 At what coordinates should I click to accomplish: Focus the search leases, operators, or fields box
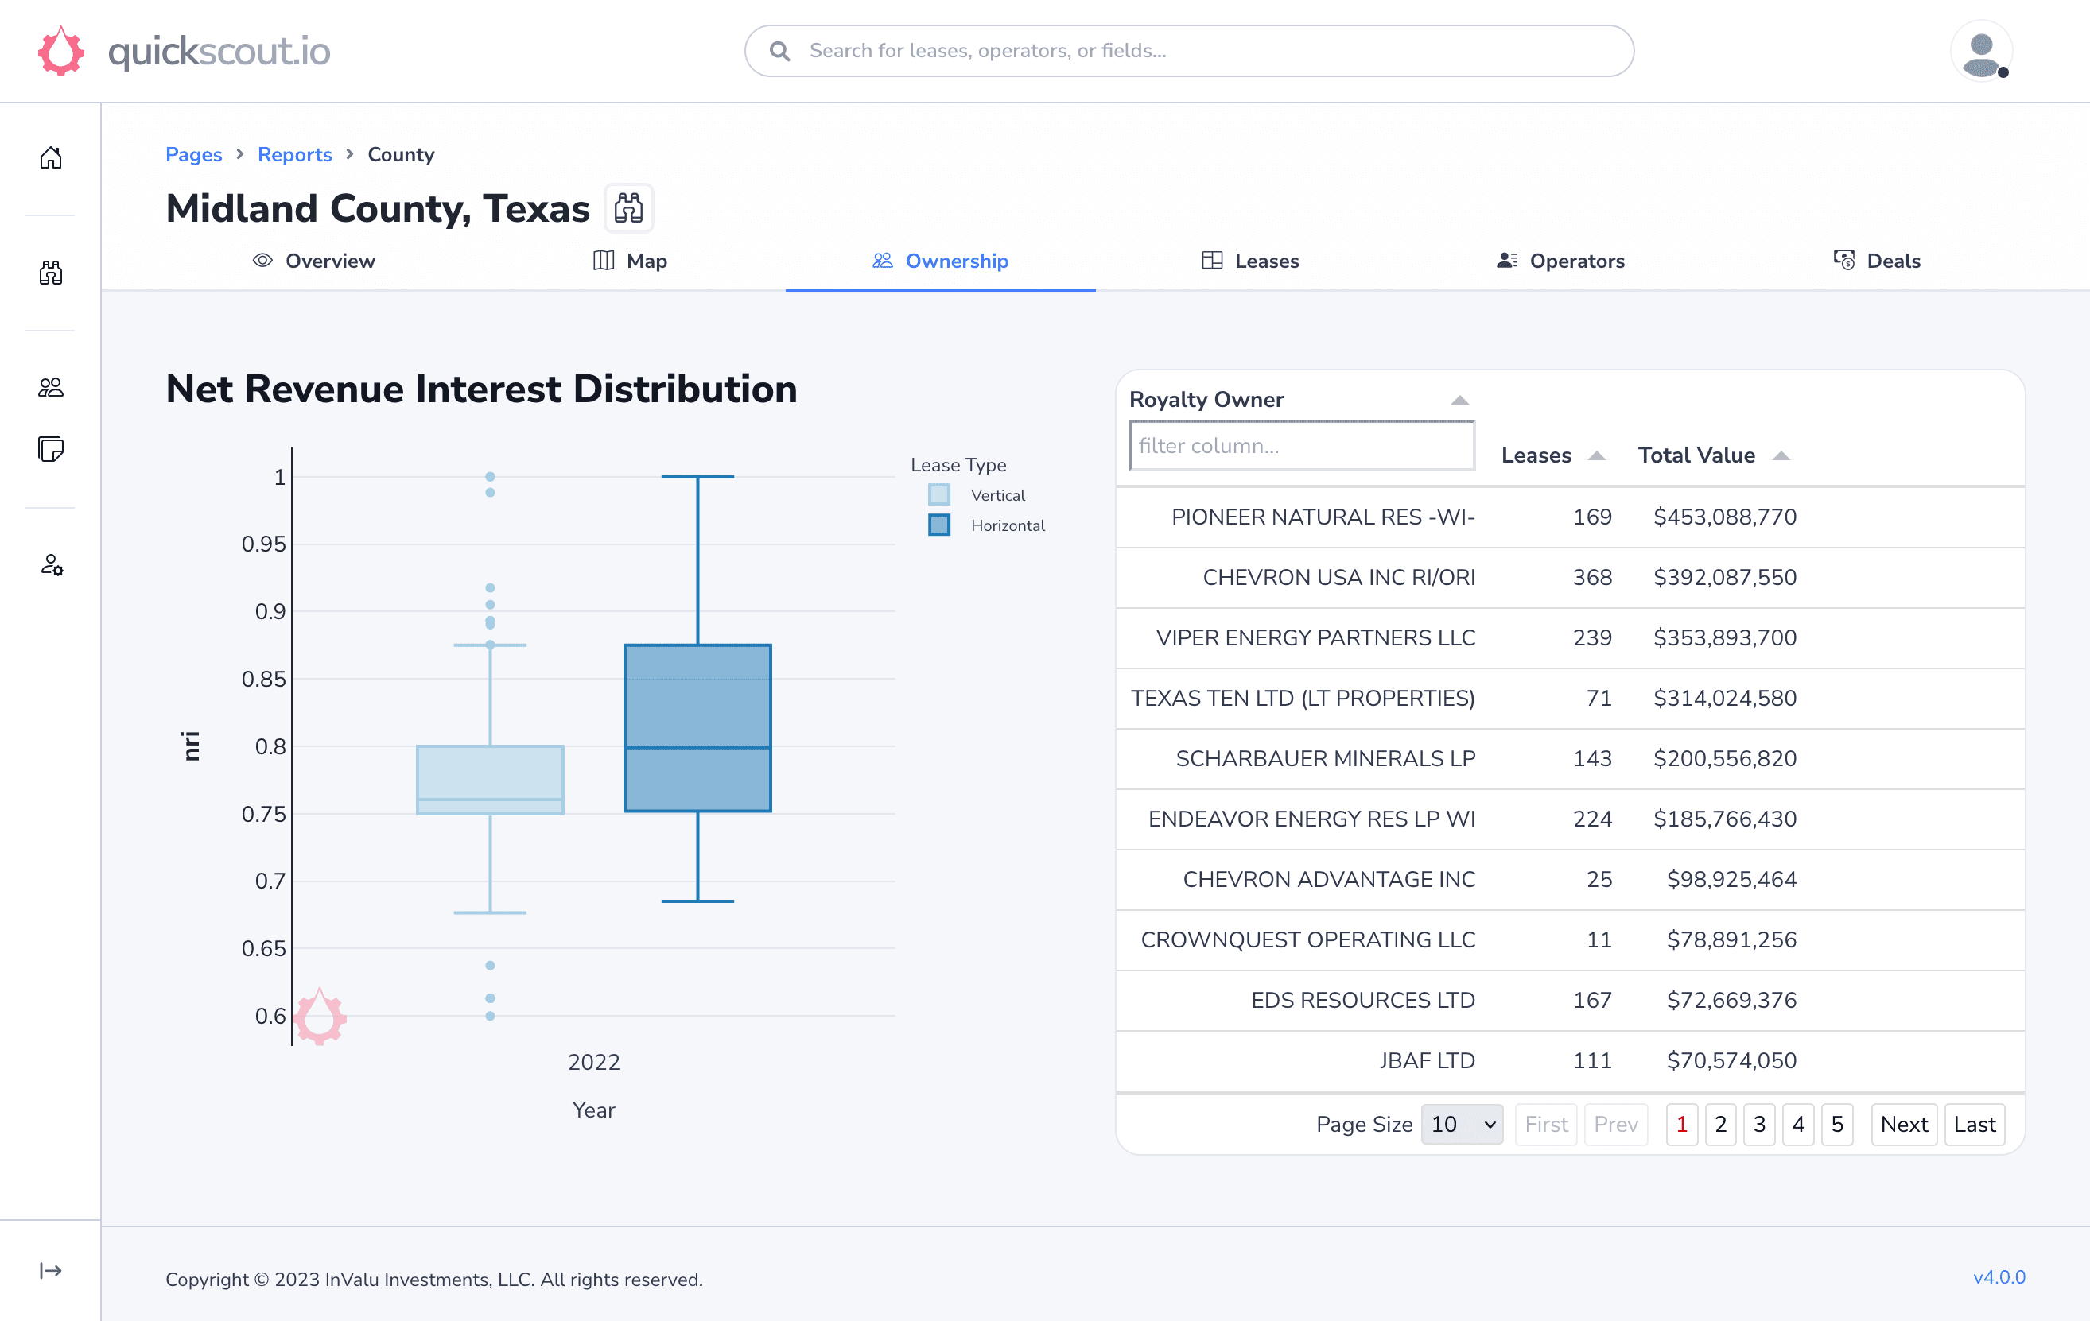pos(1189,51)
